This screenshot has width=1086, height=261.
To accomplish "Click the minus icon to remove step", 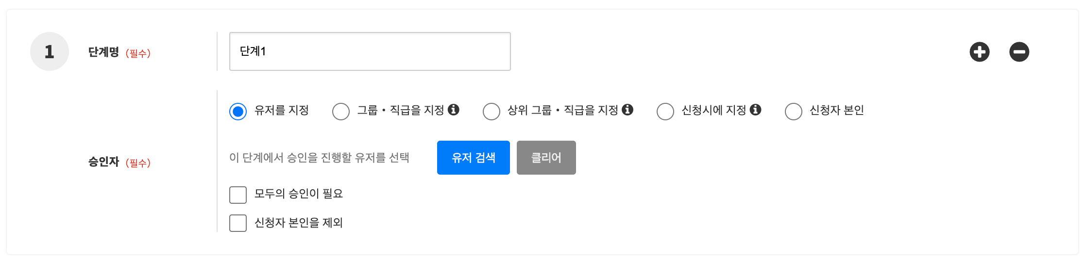I will pos(1019,52).
